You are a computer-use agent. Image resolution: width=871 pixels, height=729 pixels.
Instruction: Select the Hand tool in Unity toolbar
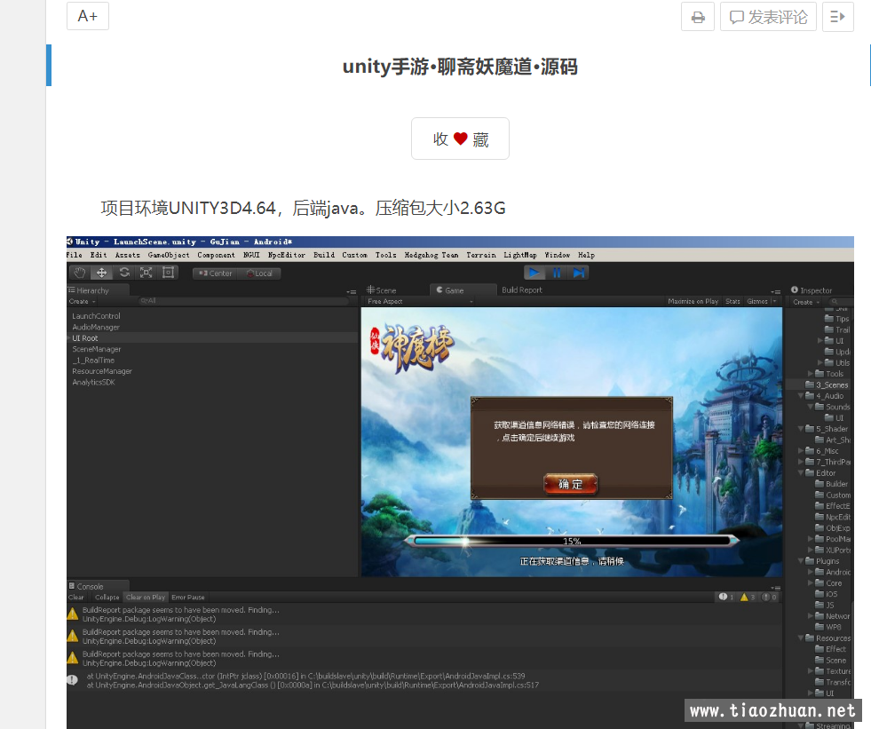tap(80, 273)
